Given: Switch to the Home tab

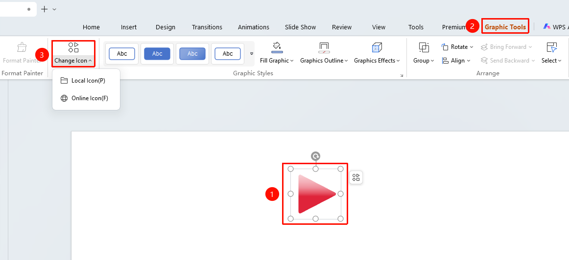Looking at the screenshot, I should tap(91, 27).
